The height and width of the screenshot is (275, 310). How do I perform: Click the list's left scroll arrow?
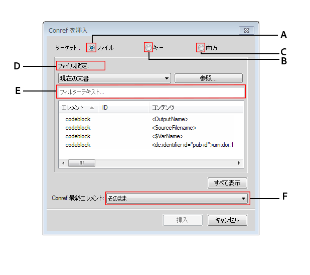point(63,163)
